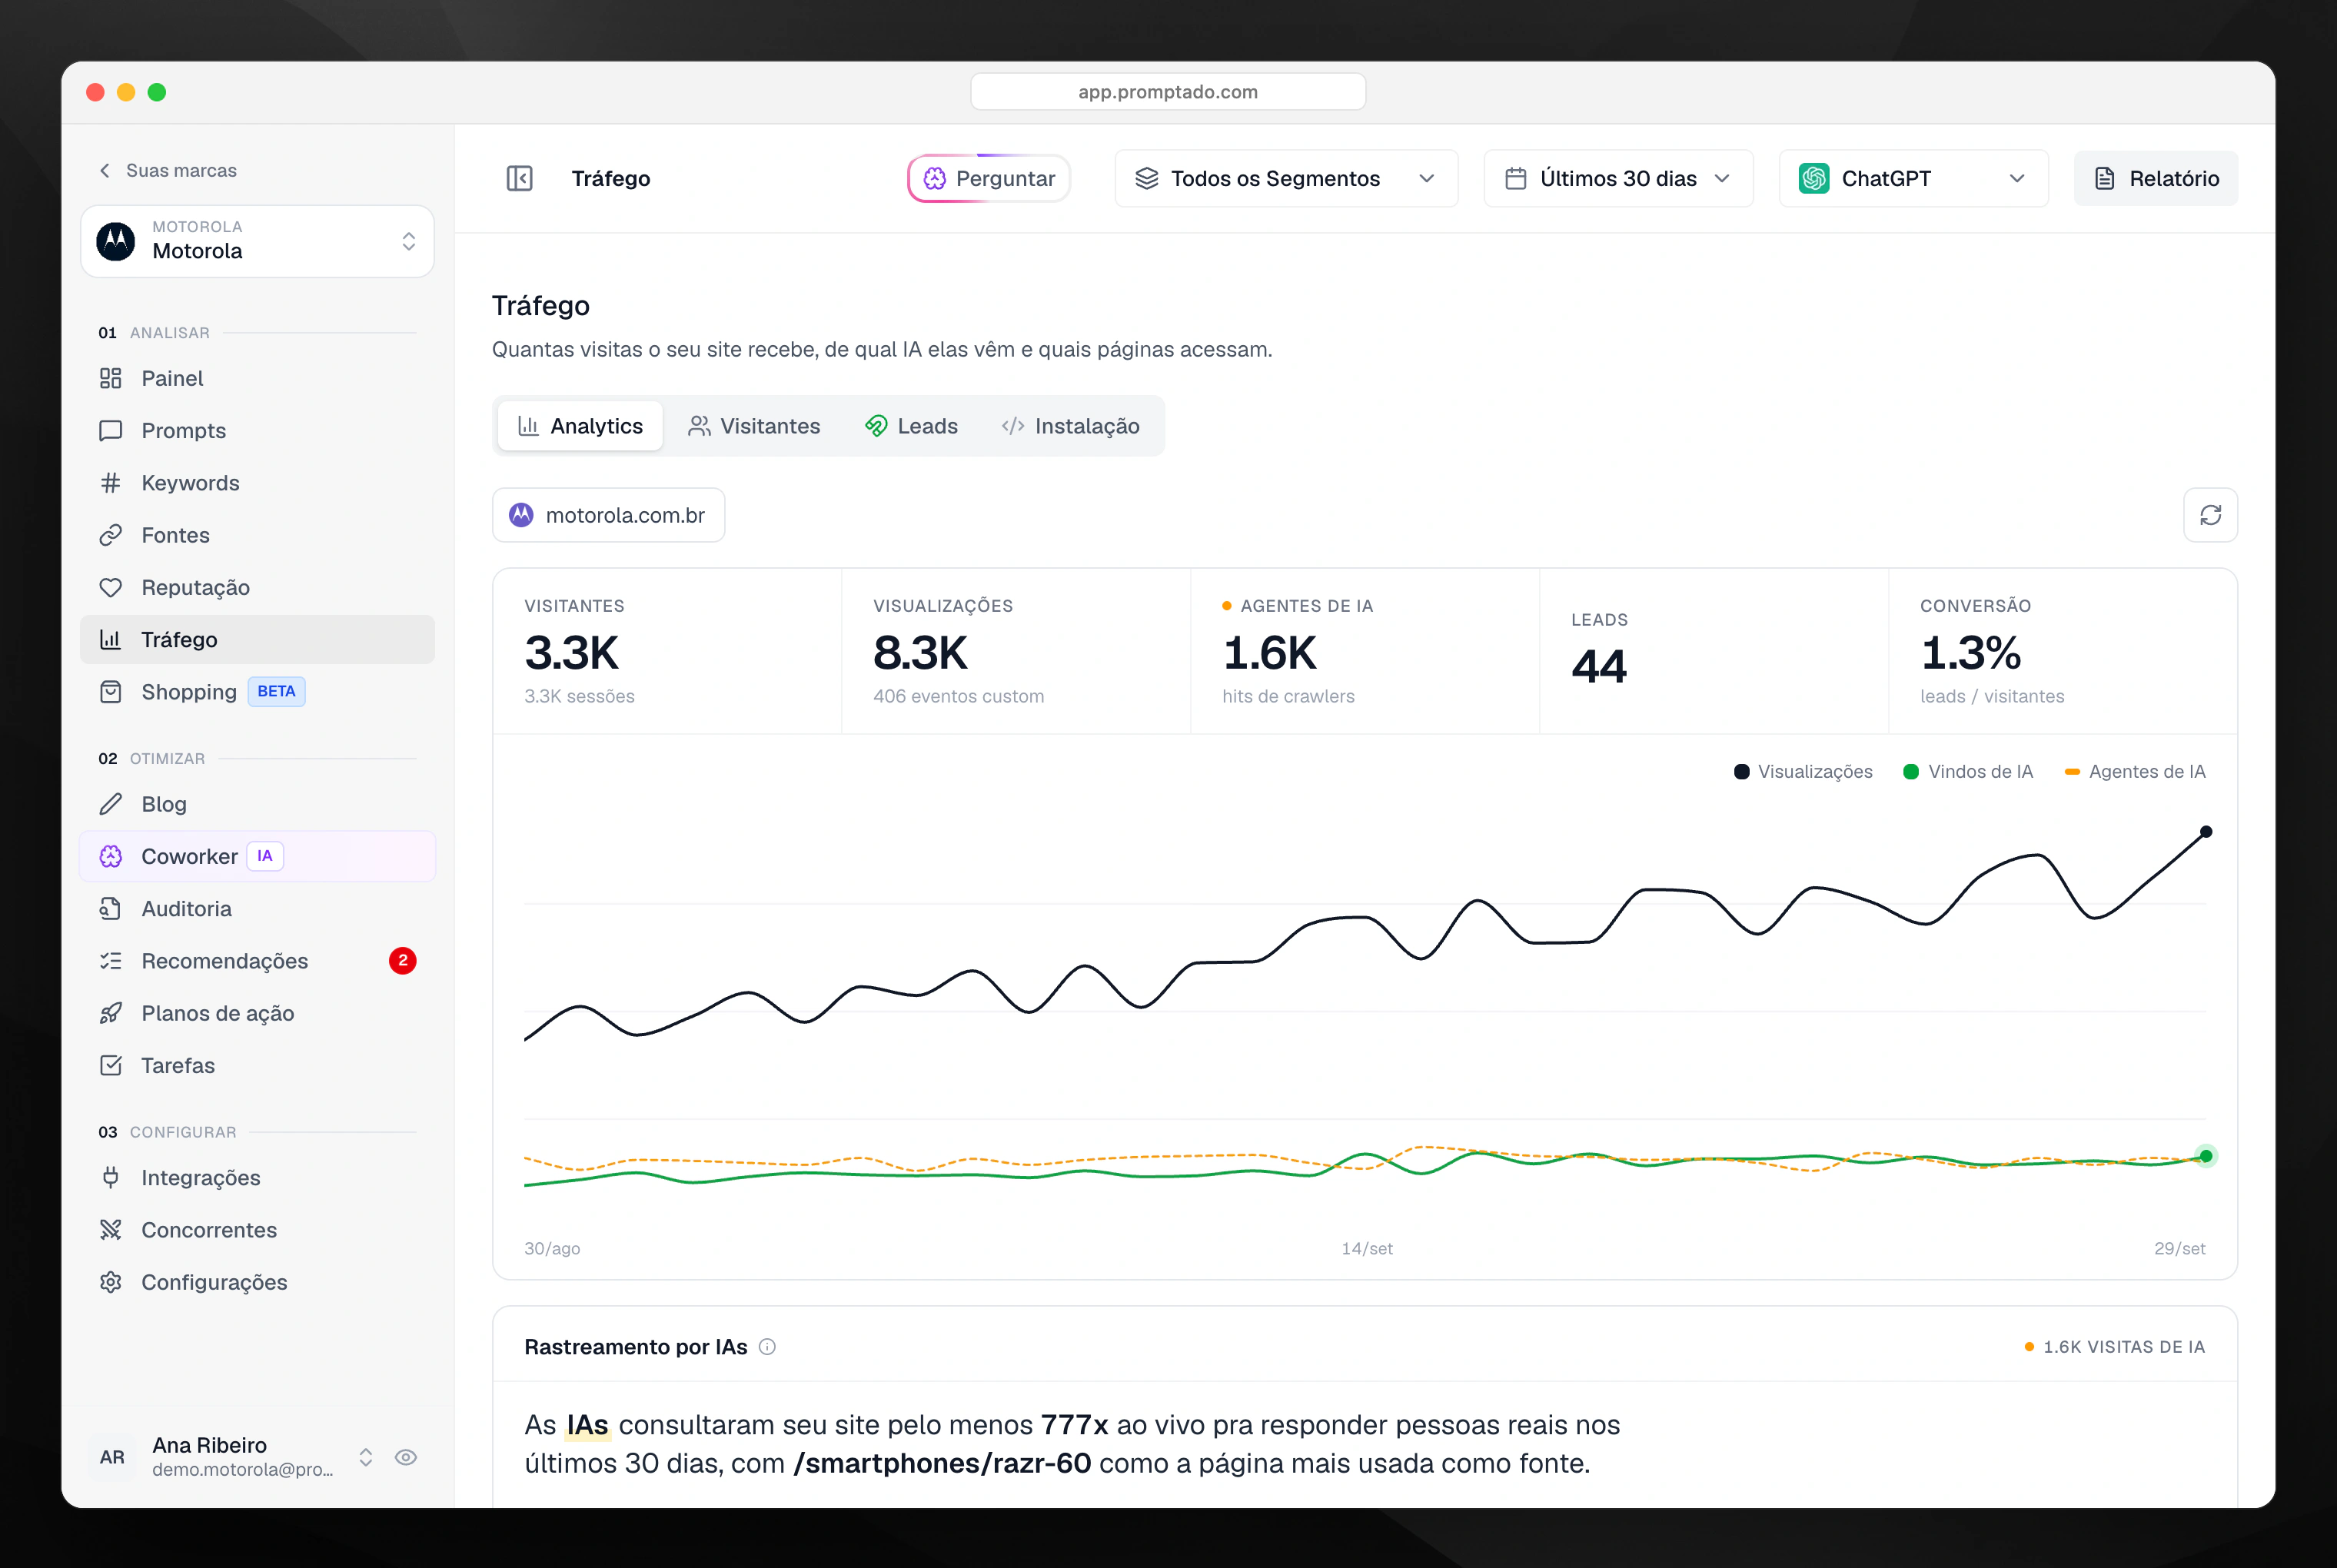Click the Shopping bag icon
Image resolution: width=2337 pixels, height=1568 pixels.
(x=111, y=692)
